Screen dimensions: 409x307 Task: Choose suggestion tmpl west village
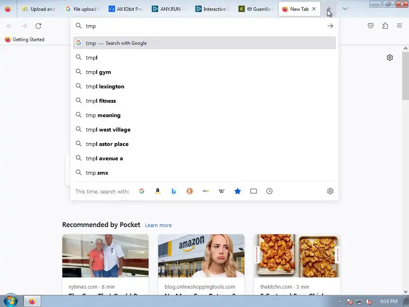[x=204, y=130]
